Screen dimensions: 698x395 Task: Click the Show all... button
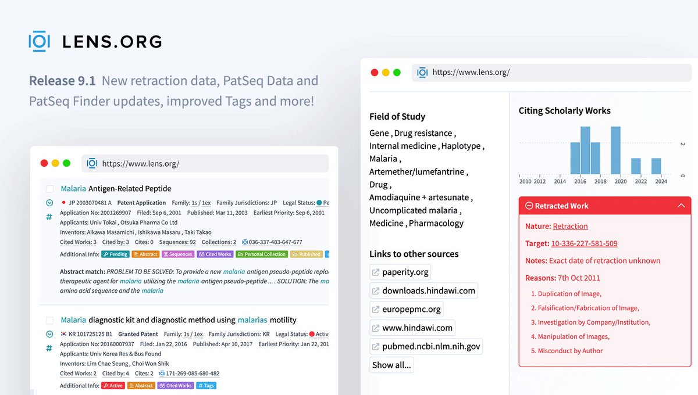[391, 365]
